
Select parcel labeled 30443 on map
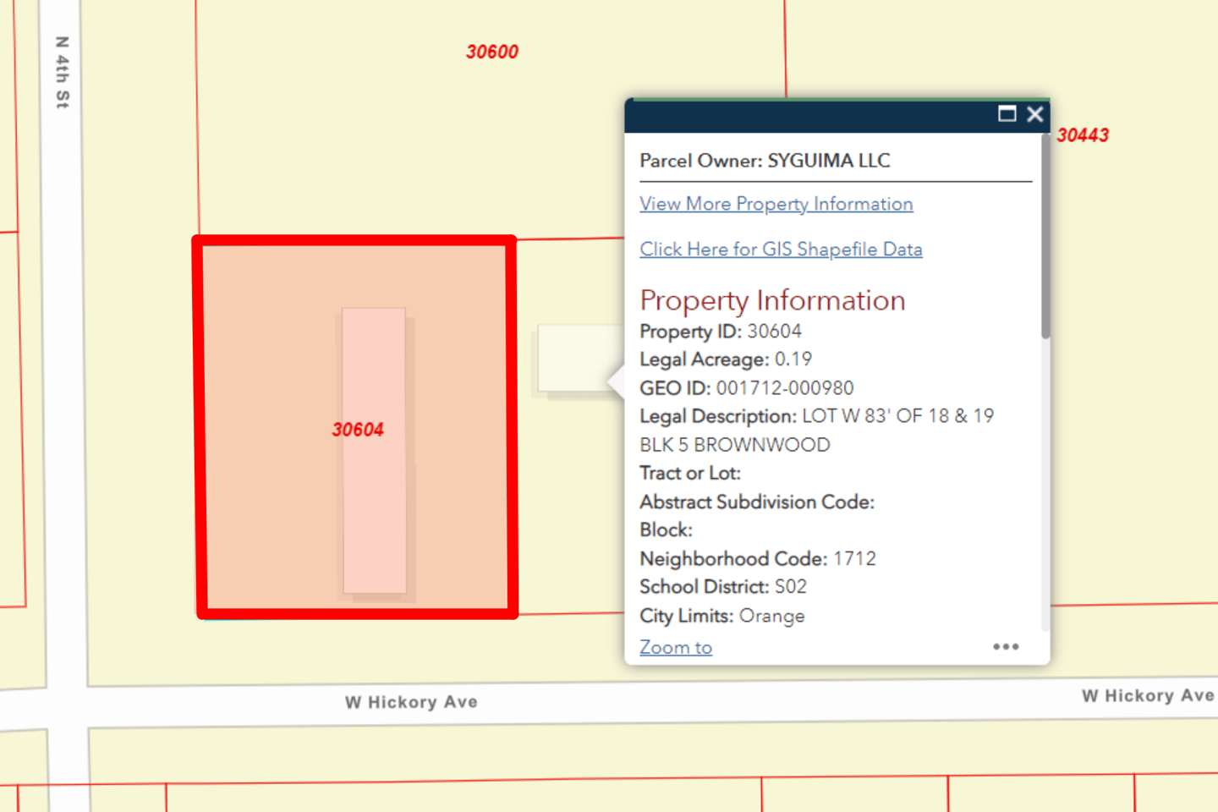coord(1083,135)
